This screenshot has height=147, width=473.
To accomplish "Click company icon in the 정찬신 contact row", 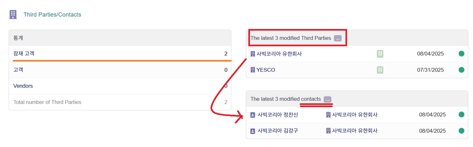I will click(328, 115).
